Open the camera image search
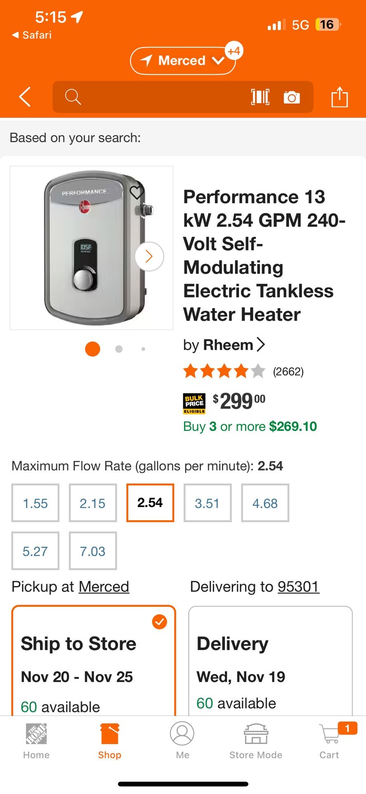The image size is (366, 794). 292,97
